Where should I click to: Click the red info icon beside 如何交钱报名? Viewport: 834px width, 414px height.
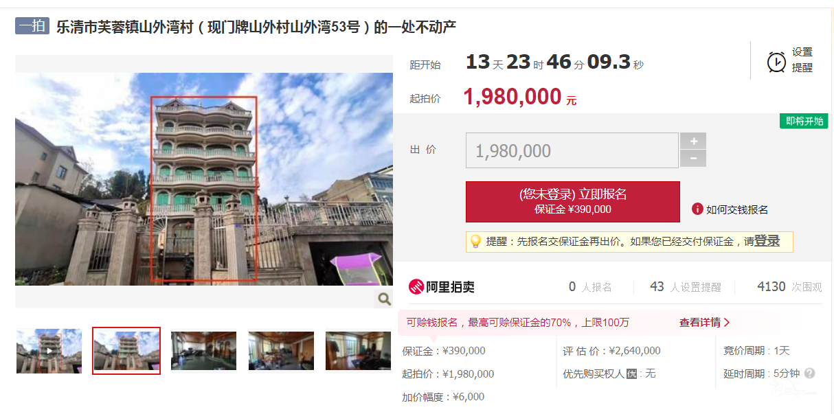pos(697,209)
